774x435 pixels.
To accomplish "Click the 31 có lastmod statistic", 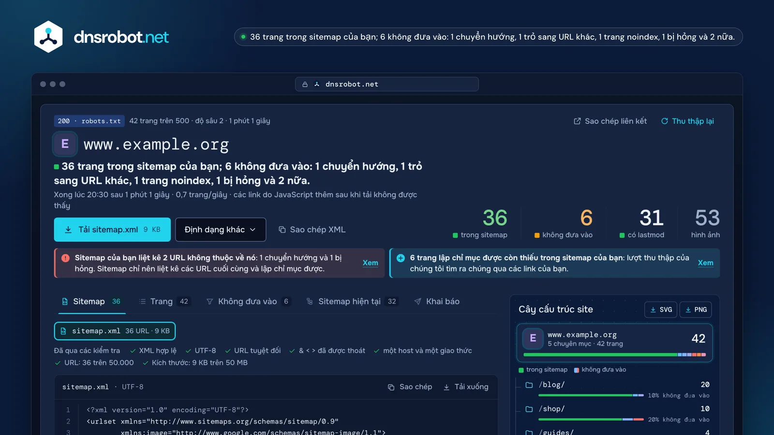I will click(642, 223).
